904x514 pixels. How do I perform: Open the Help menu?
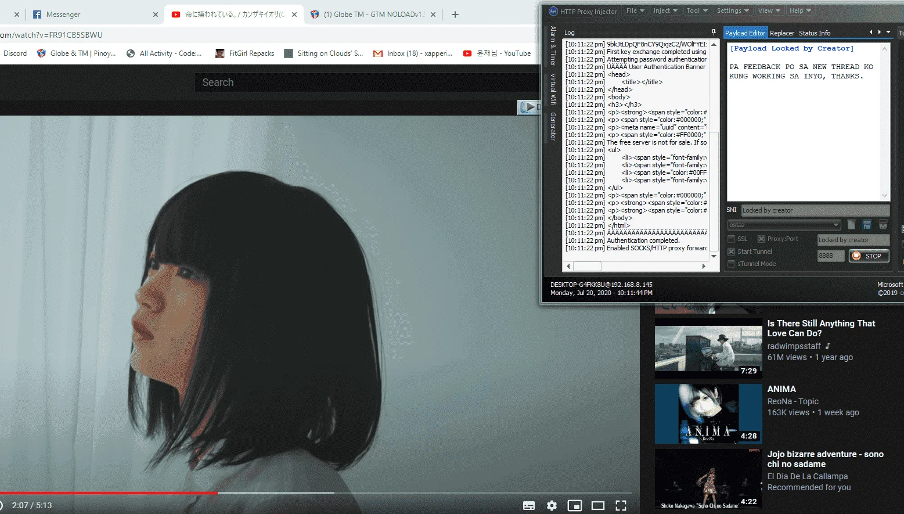point(799,10)
